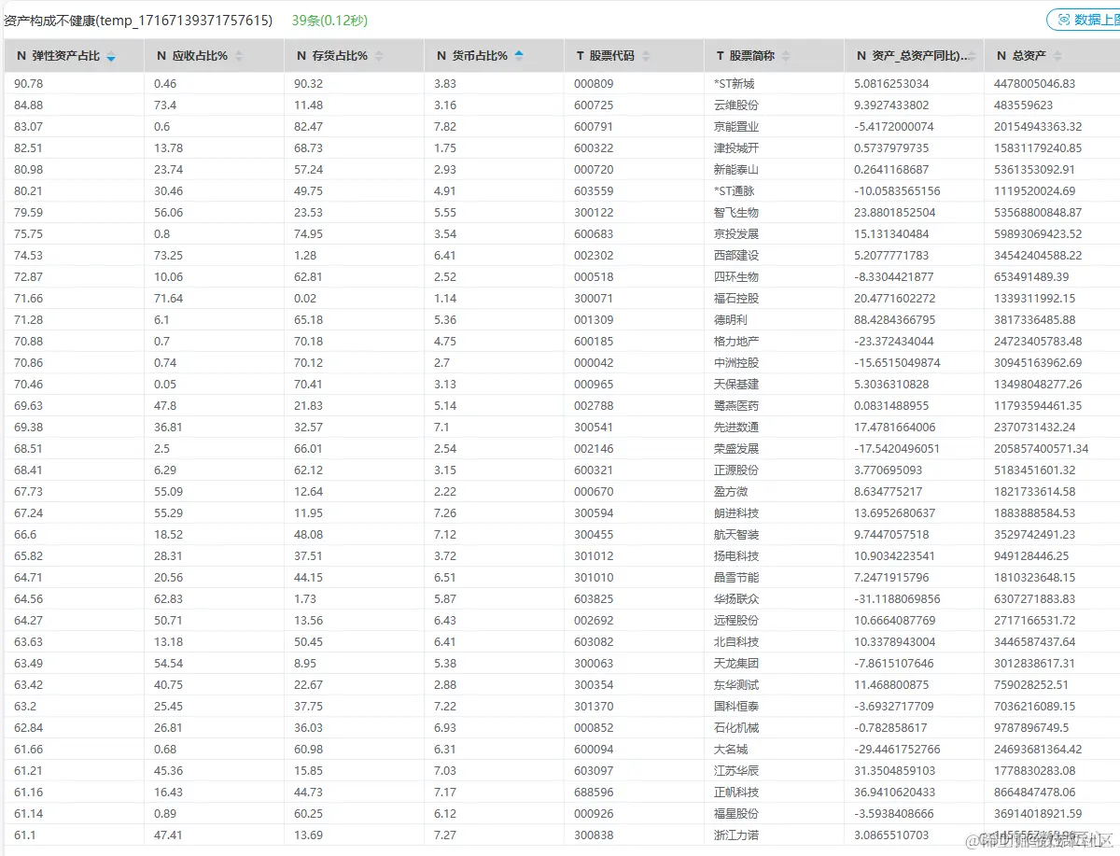Click stock code 301370
This screenshot has width=1120, height=856.
(x=594, y=707)
